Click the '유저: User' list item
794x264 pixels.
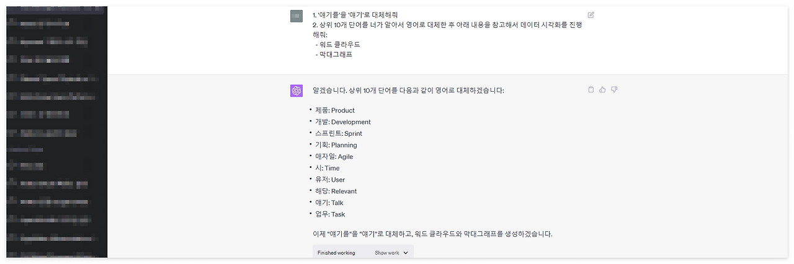click(329, 180)
